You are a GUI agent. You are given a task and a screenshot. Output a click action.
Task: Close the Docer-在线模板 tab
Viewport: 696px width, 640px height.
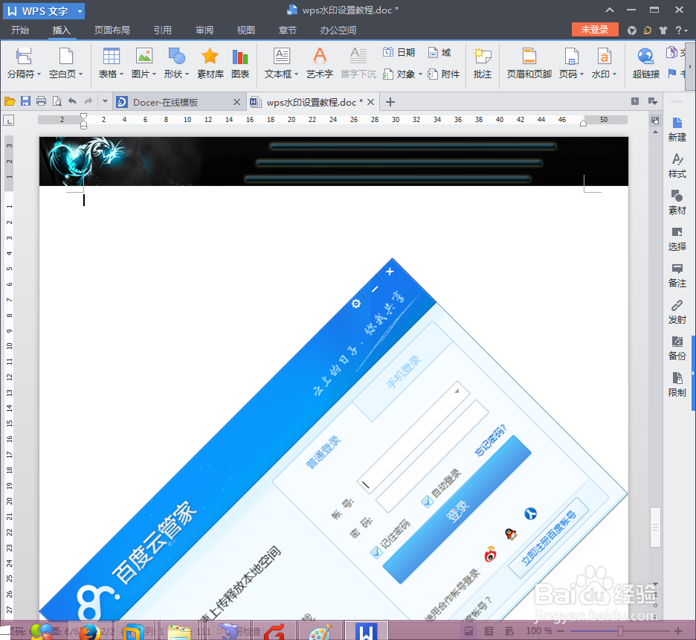[237, 102]
